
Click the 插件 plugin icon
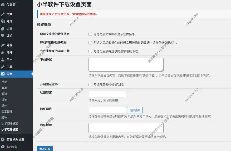[x=3, y=52]
